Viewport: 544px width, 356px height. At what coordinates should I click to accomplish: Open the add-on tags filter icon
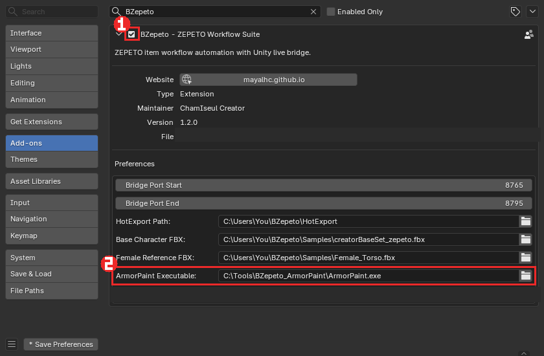(x=516, y=12)
